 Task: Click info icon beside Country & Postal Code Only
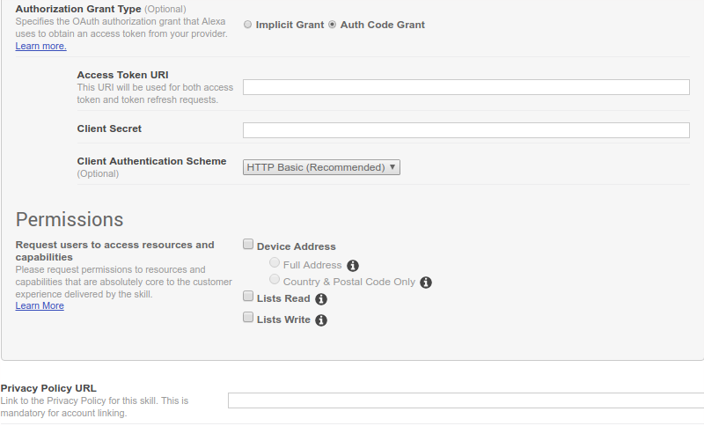(x=426, y=283)
